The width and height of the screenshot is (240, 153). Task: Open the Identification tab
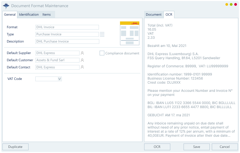[x=29, y=15]
